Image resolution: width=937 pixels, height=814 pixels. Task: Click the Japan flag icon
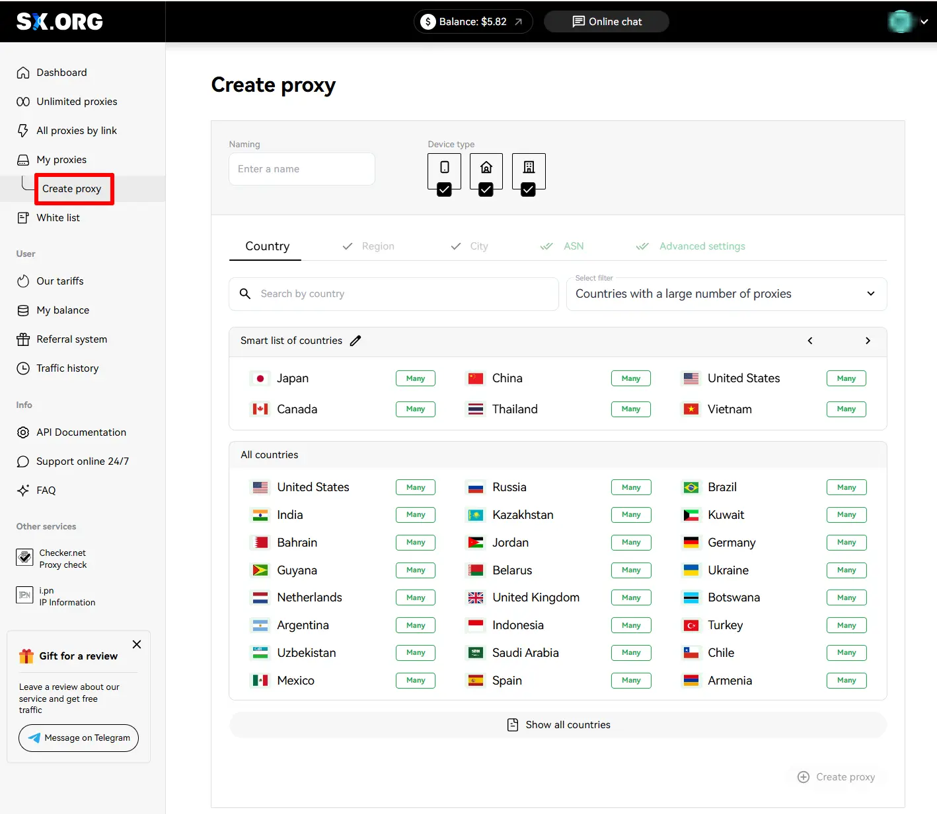pyautogui.click(x=260, y=378)
